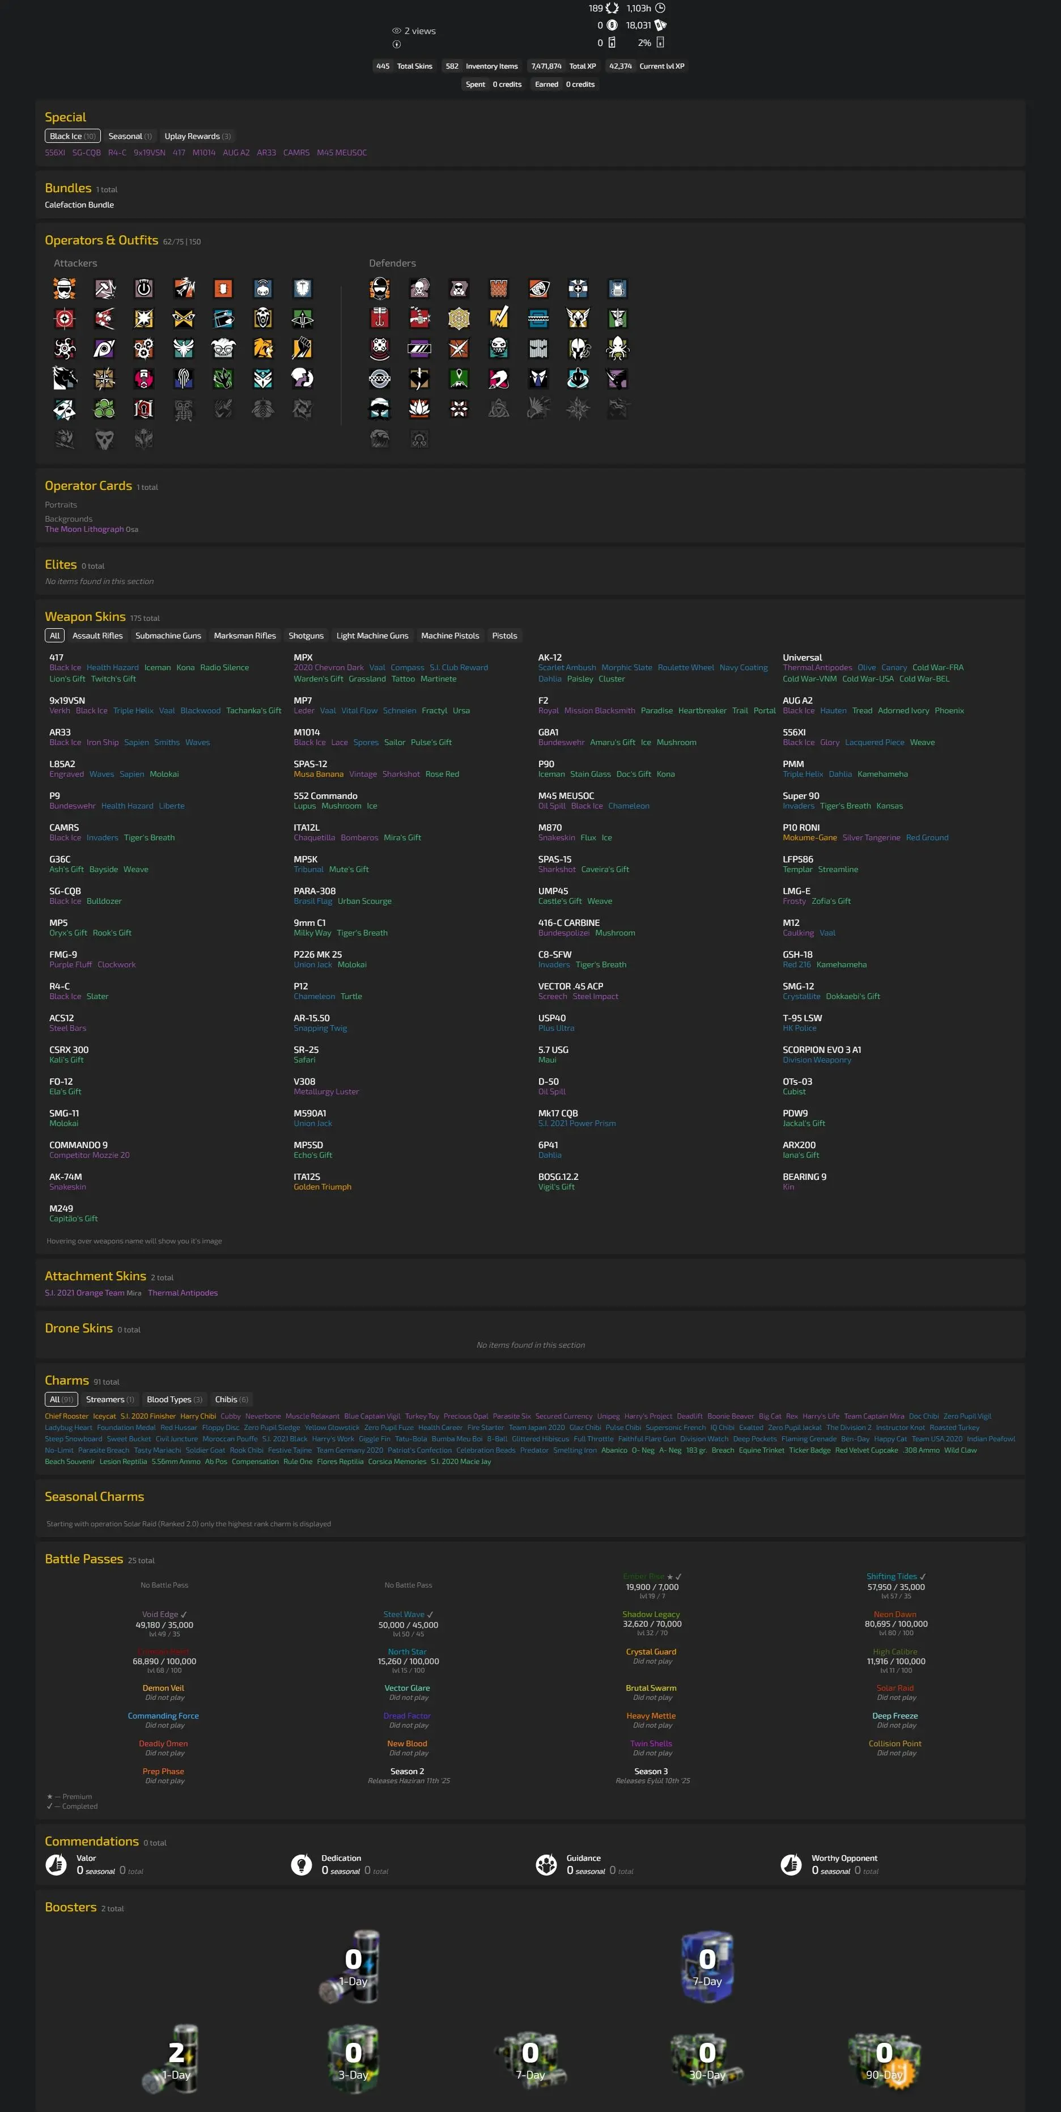Filter weapon skins by Assault Rifles
Viewport: 1061px width, 2112px height.
97,636
